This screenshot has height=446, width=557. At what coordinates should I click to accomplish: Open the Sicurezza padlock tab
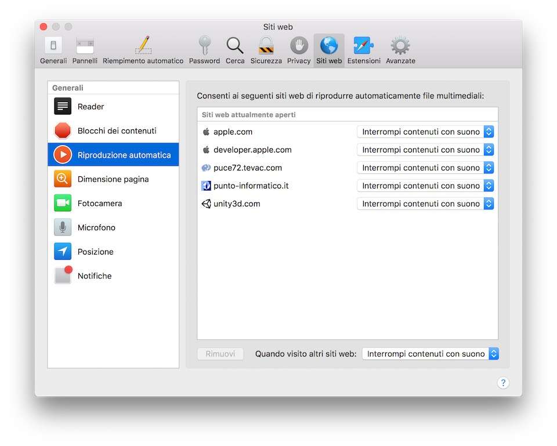point(266,50)
